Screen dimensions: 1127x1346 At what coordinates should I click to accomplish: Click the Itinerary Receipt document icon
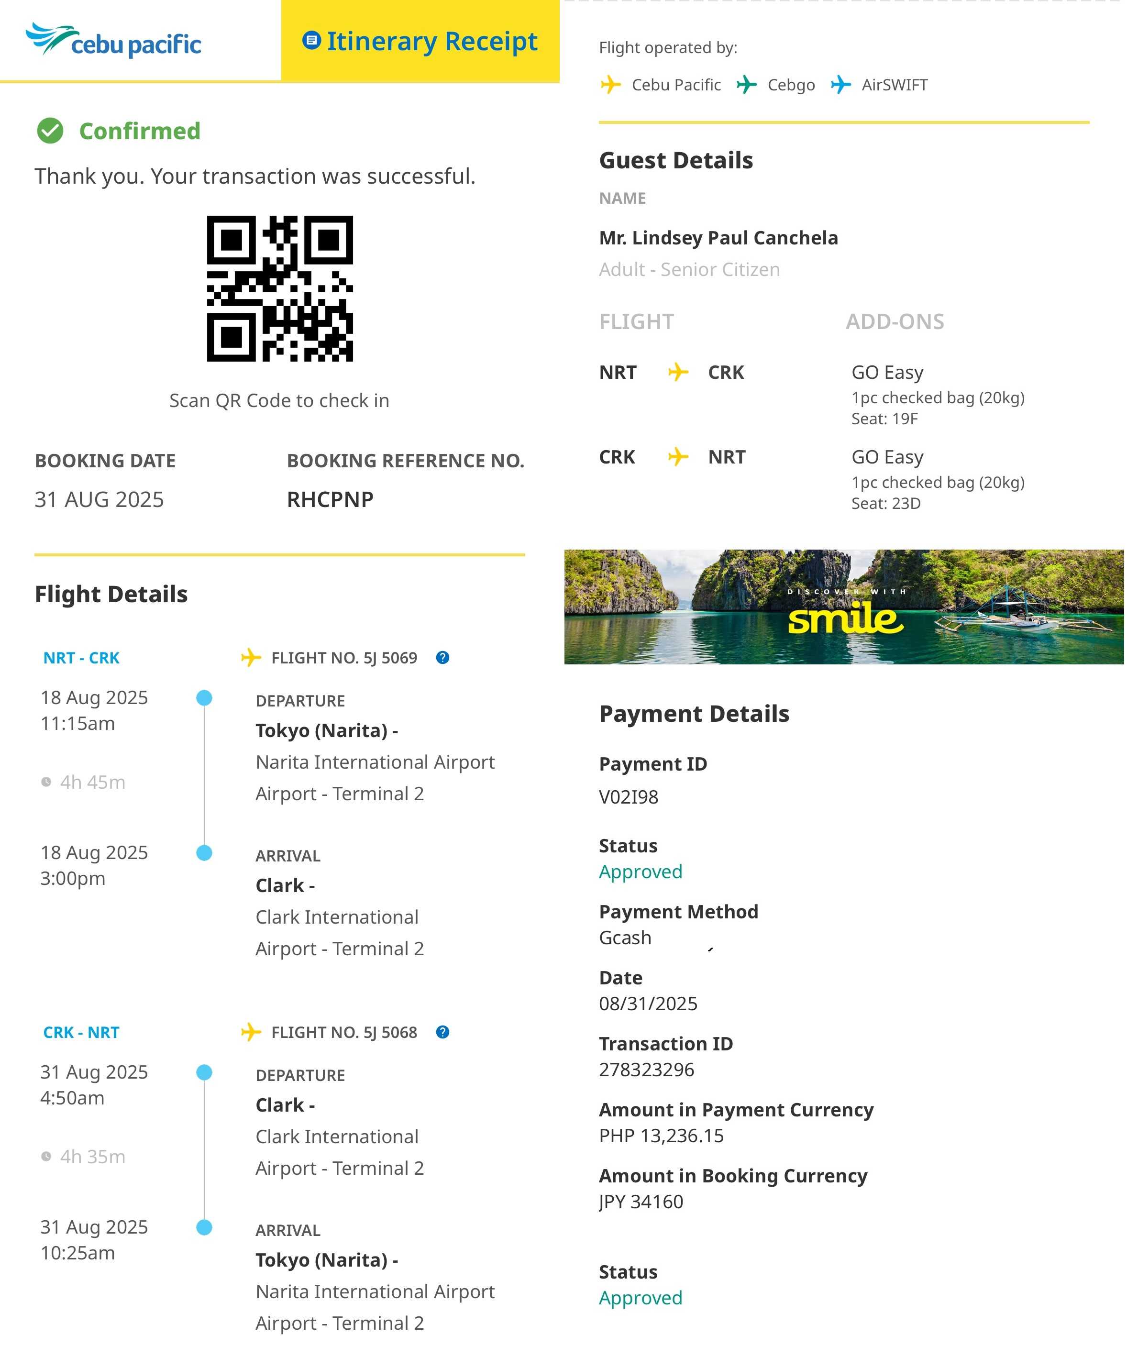pyautogui.click(x=311, y=40)
